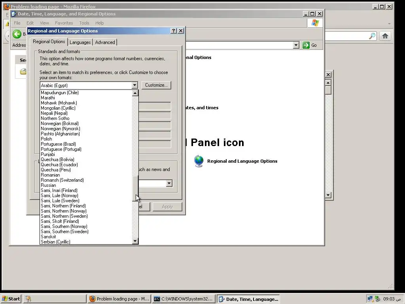Screen dimensions: 405x304
Task: Open the Tools menu
Action: [84, 23]
